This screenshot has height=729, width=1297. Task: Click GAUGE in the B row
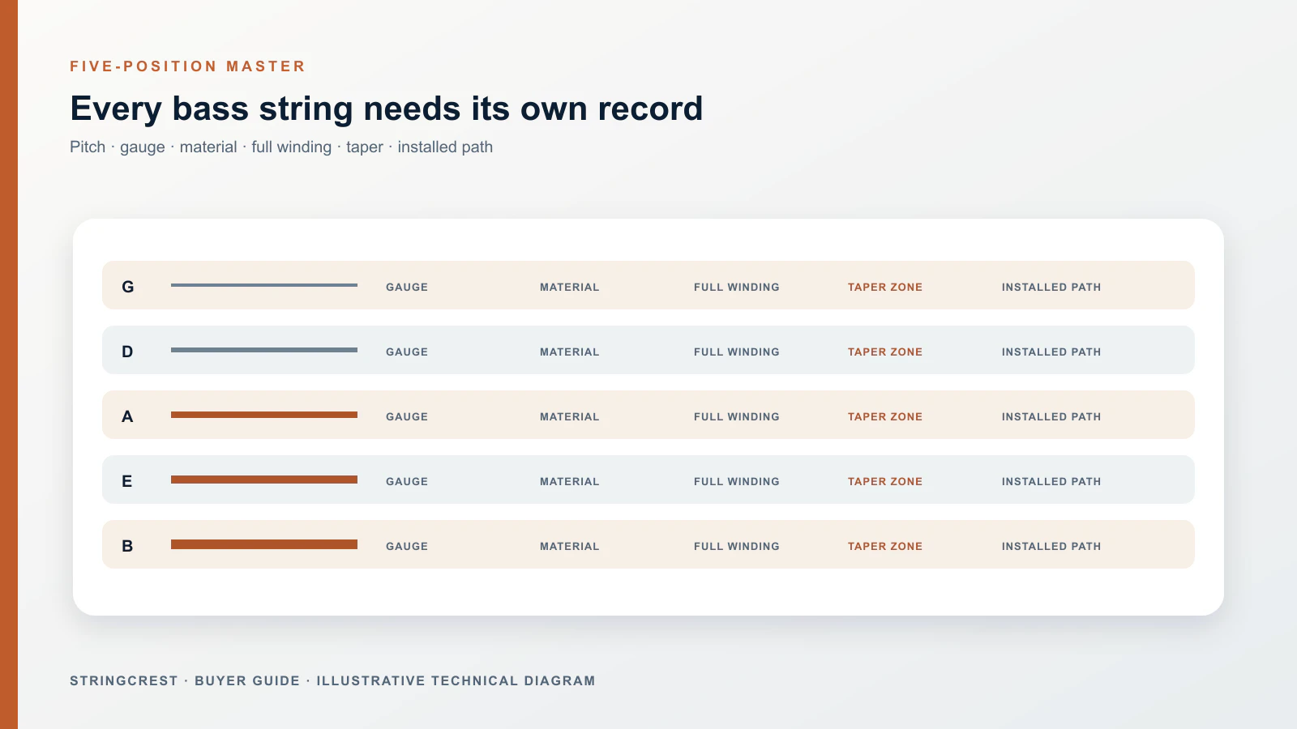pyautogui.click(x=407, y=547)
